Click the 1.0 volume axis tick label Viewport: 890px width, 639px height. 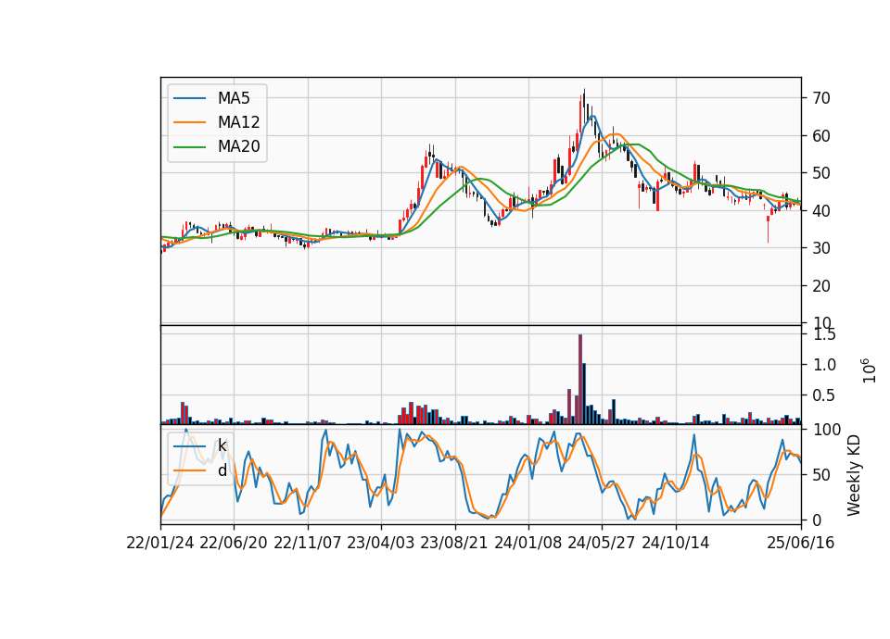coord(824,365)
